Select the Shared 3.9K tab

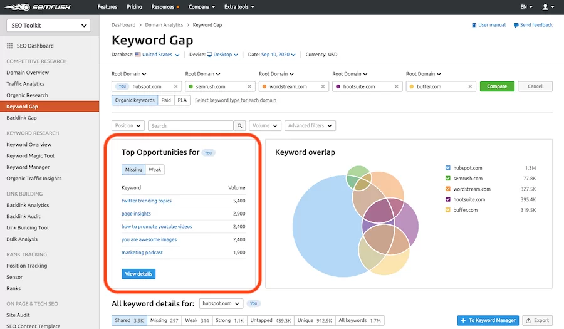click(x=129, y=320)
